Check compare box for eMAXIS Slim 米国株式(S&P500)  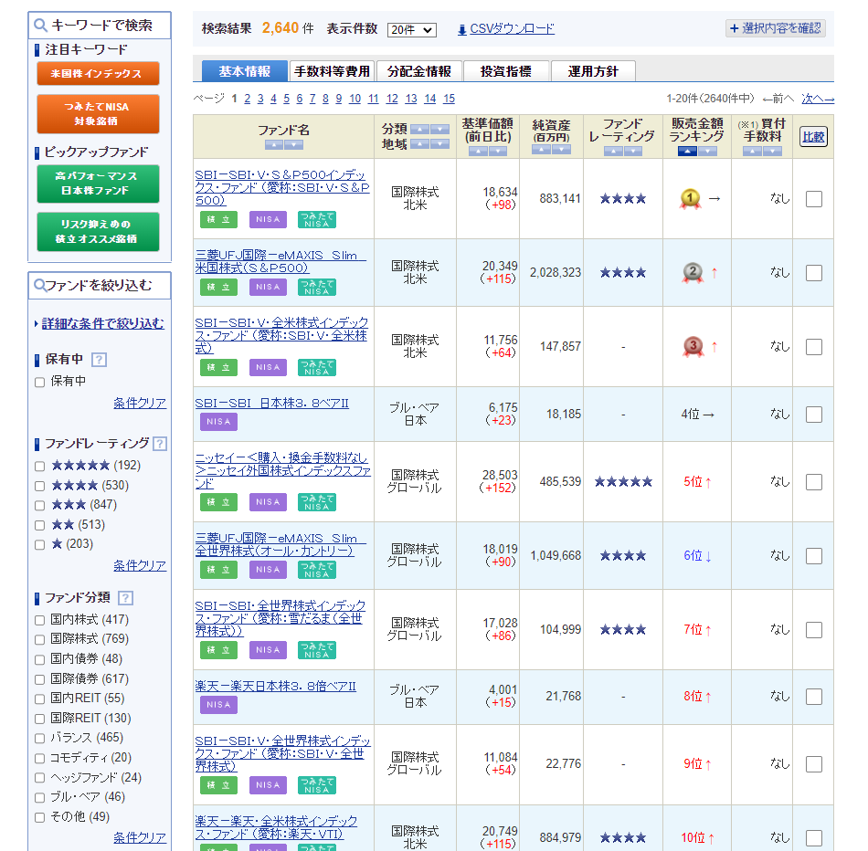(814, 273)
